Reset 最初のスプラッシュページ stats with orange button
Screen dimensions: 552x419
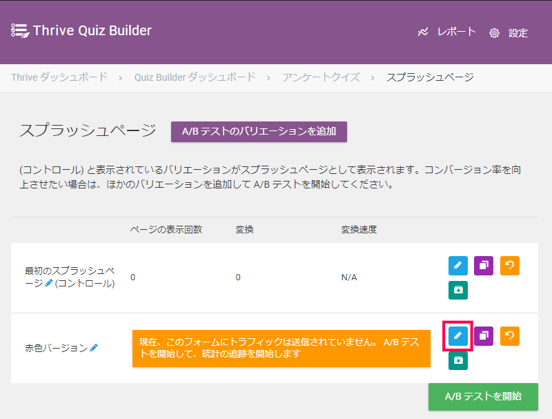click(x=509, y=266)
